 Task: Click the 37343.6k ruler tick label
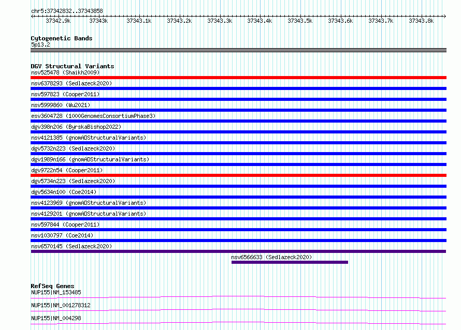[x=340, y=21]
